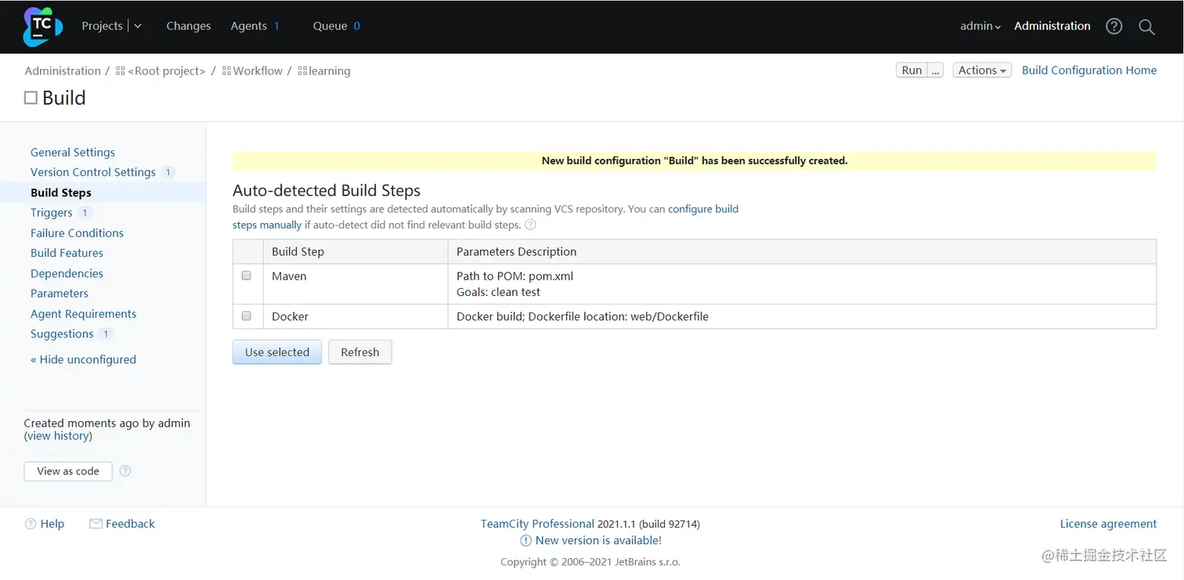Open the admin user dropdown

pos(980,27)
